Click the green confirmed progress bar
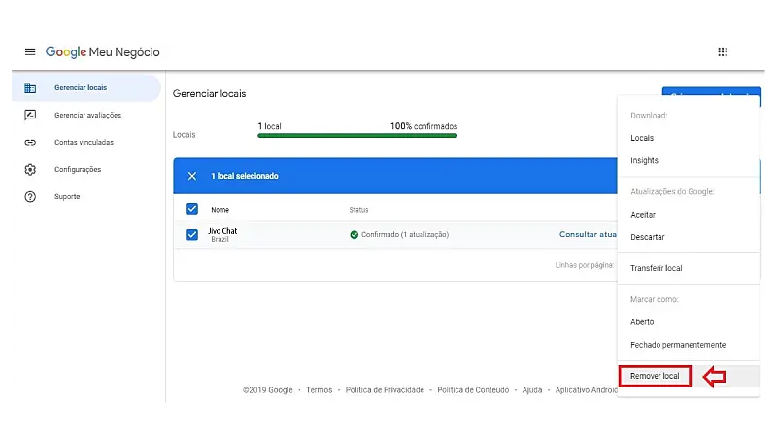Image resolution: width=777 pixels, height=437 pixels. [x=357, y=136]
